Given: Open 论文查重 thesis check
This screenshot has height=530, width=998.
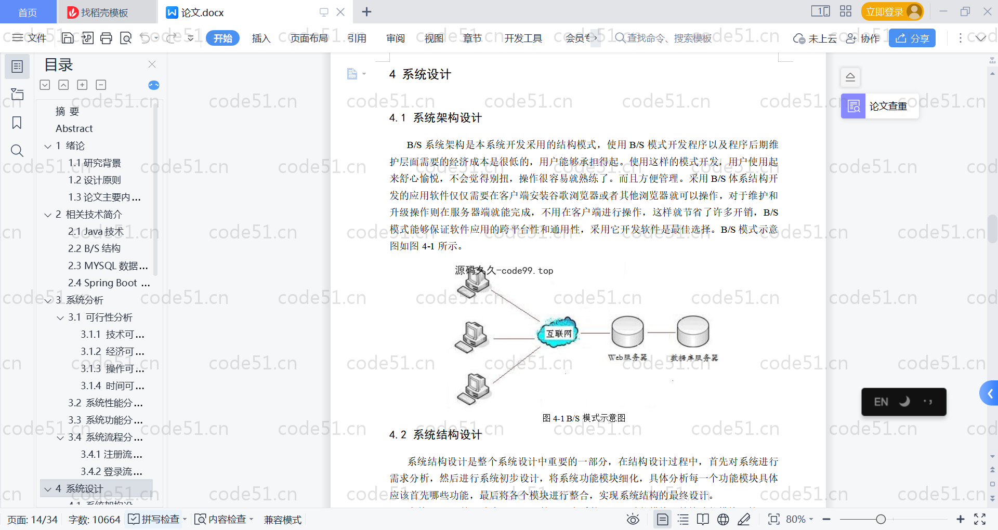Looking at the screenshot, I should pos(879,106).
